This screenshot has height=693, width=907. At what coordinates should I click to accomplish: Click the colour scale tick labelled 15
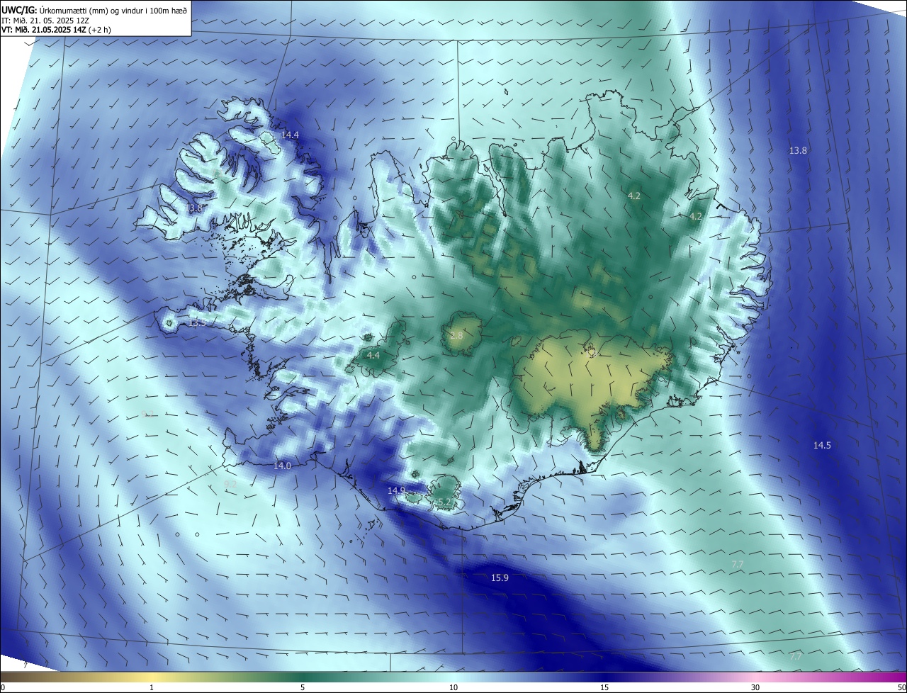point(604,687)
